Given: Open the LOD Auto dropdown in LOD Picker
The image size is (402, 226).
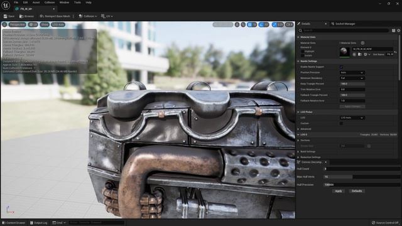Looking at the screenshot, I should coord(352,117).
